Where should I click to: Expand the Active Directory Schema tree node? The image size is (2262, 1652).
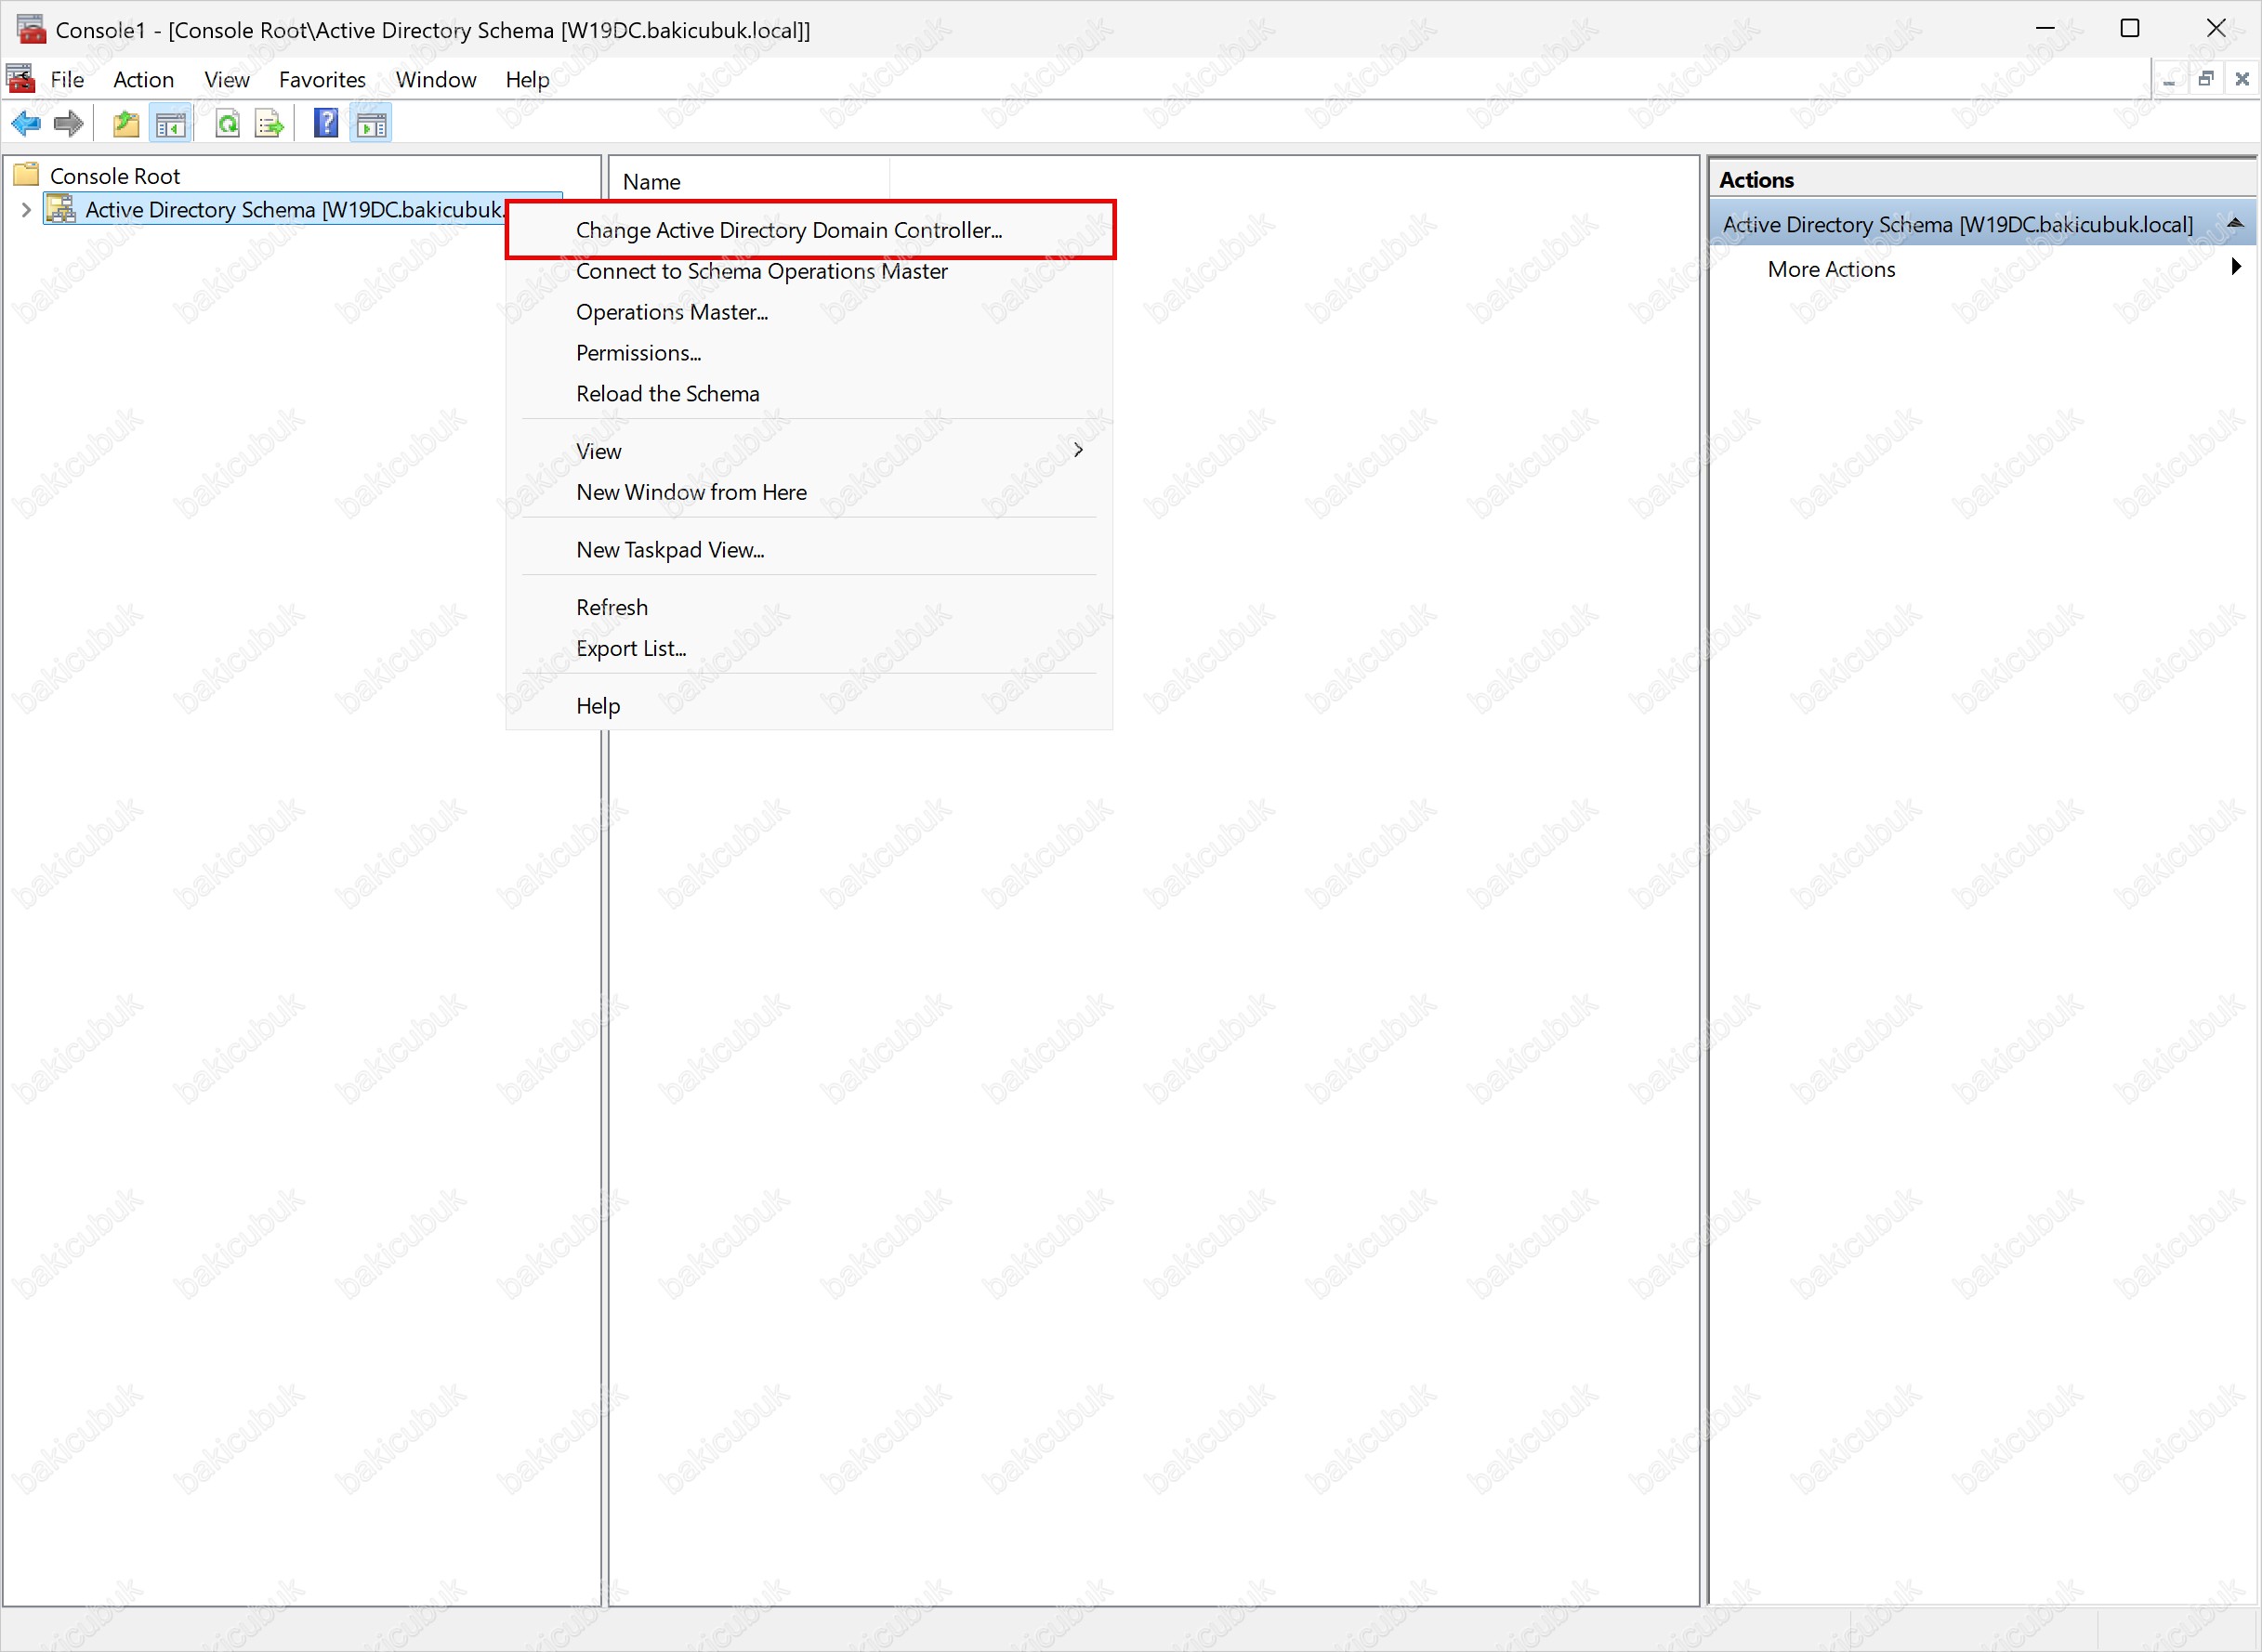pyautogui.click(x=26, y=209)
